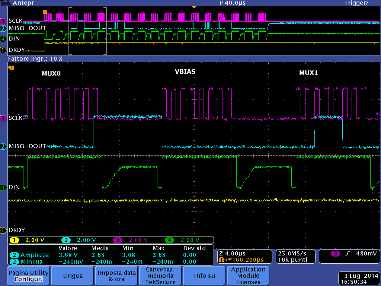The width and height of the screenshot is (381, 286).
Task: Click channel 1 yellow scale badge
Action: coord(14,240)
